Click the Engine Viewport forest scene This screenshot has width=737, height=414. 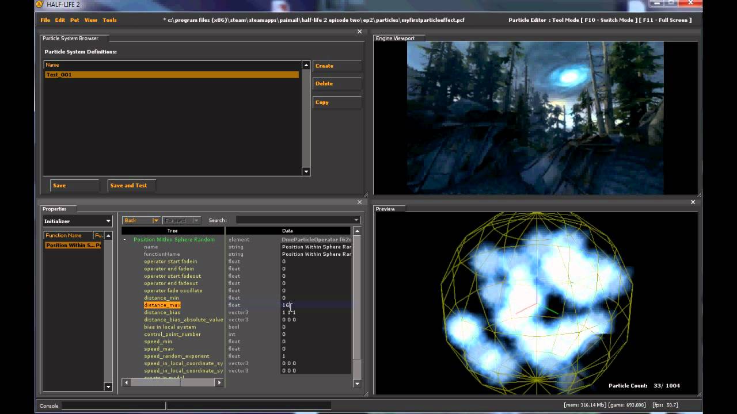[535, 118]
